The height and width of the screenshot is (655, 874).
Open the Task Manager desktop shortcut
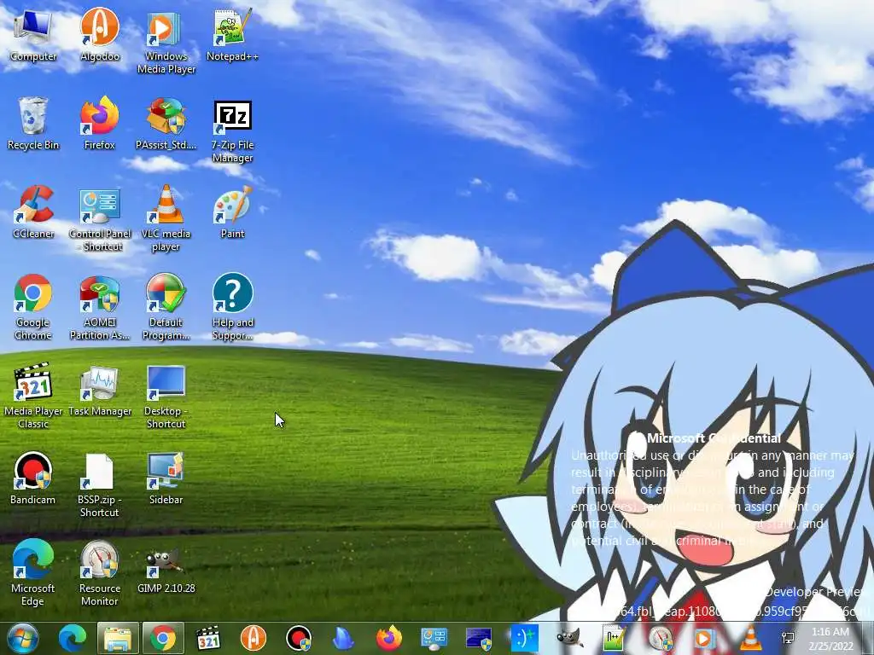pos(100,389)
